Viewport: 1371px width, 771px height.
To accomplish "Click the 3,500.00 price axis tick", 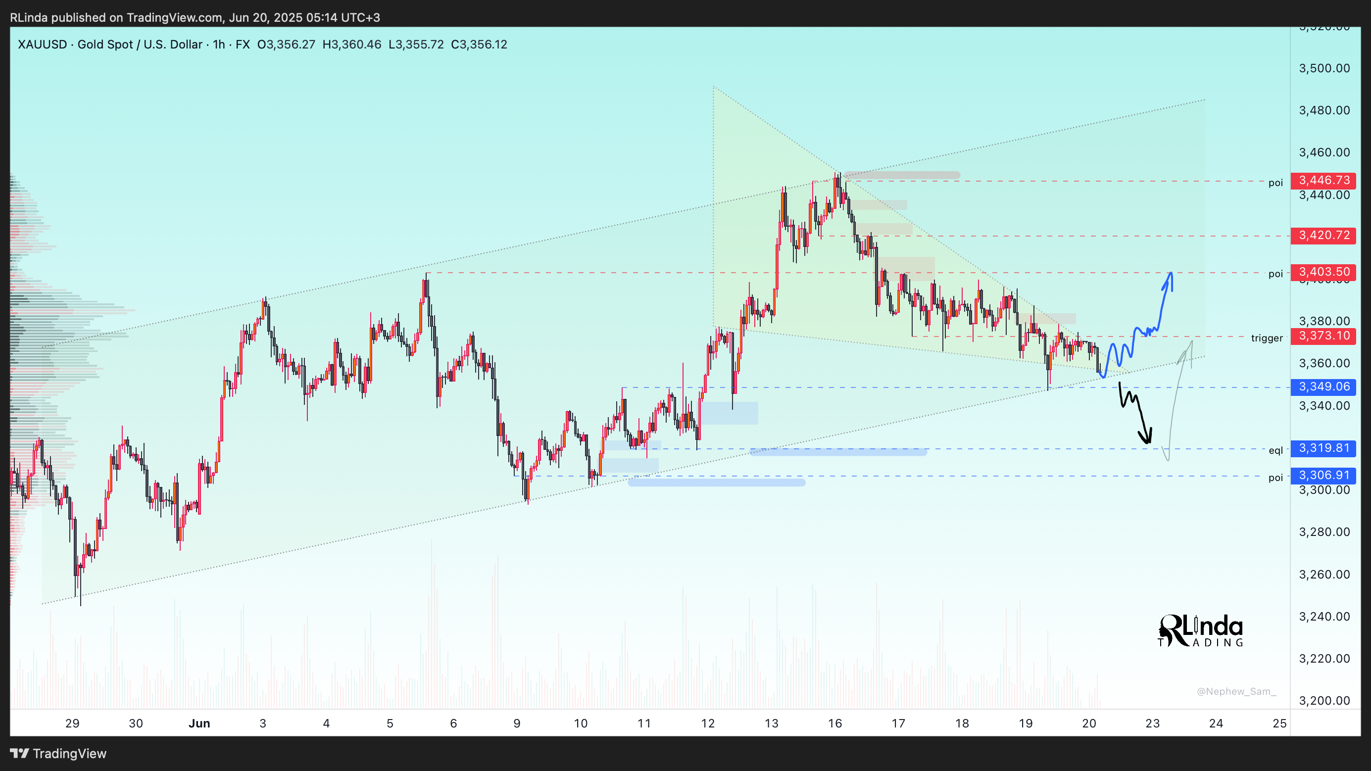I will pyautogui.click(x=1324, y=68).
